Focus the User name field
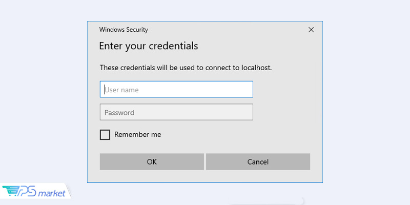This screenshot has height=205, width=410. click(x=176, y=89)
